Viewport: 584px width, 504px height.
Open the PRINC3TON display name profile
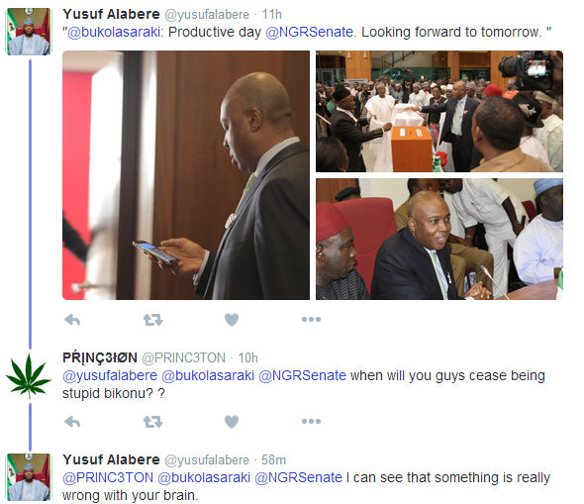tap(100, 358)
